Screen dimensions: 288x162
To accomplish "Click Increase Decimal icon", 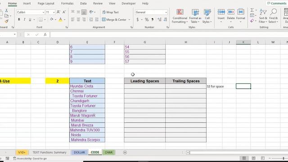I will click(x=159, y=19).
